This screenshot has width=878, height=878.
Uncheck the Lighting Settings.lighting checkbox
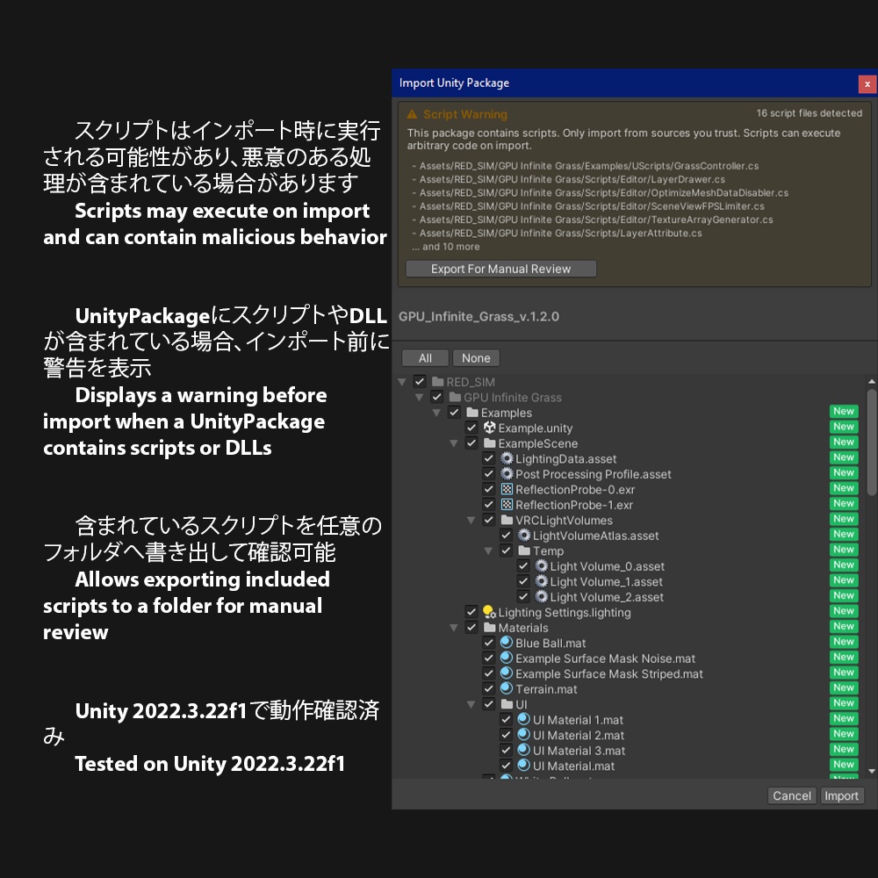tap(471, 612)
